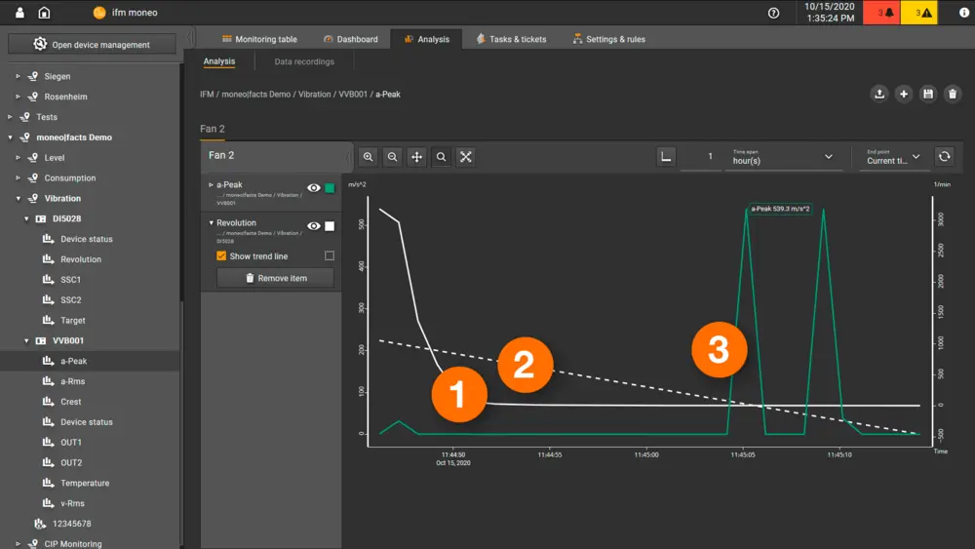975x549 pixels.
Task: Expand the Siegen tree node
Action: pos(18,76)
